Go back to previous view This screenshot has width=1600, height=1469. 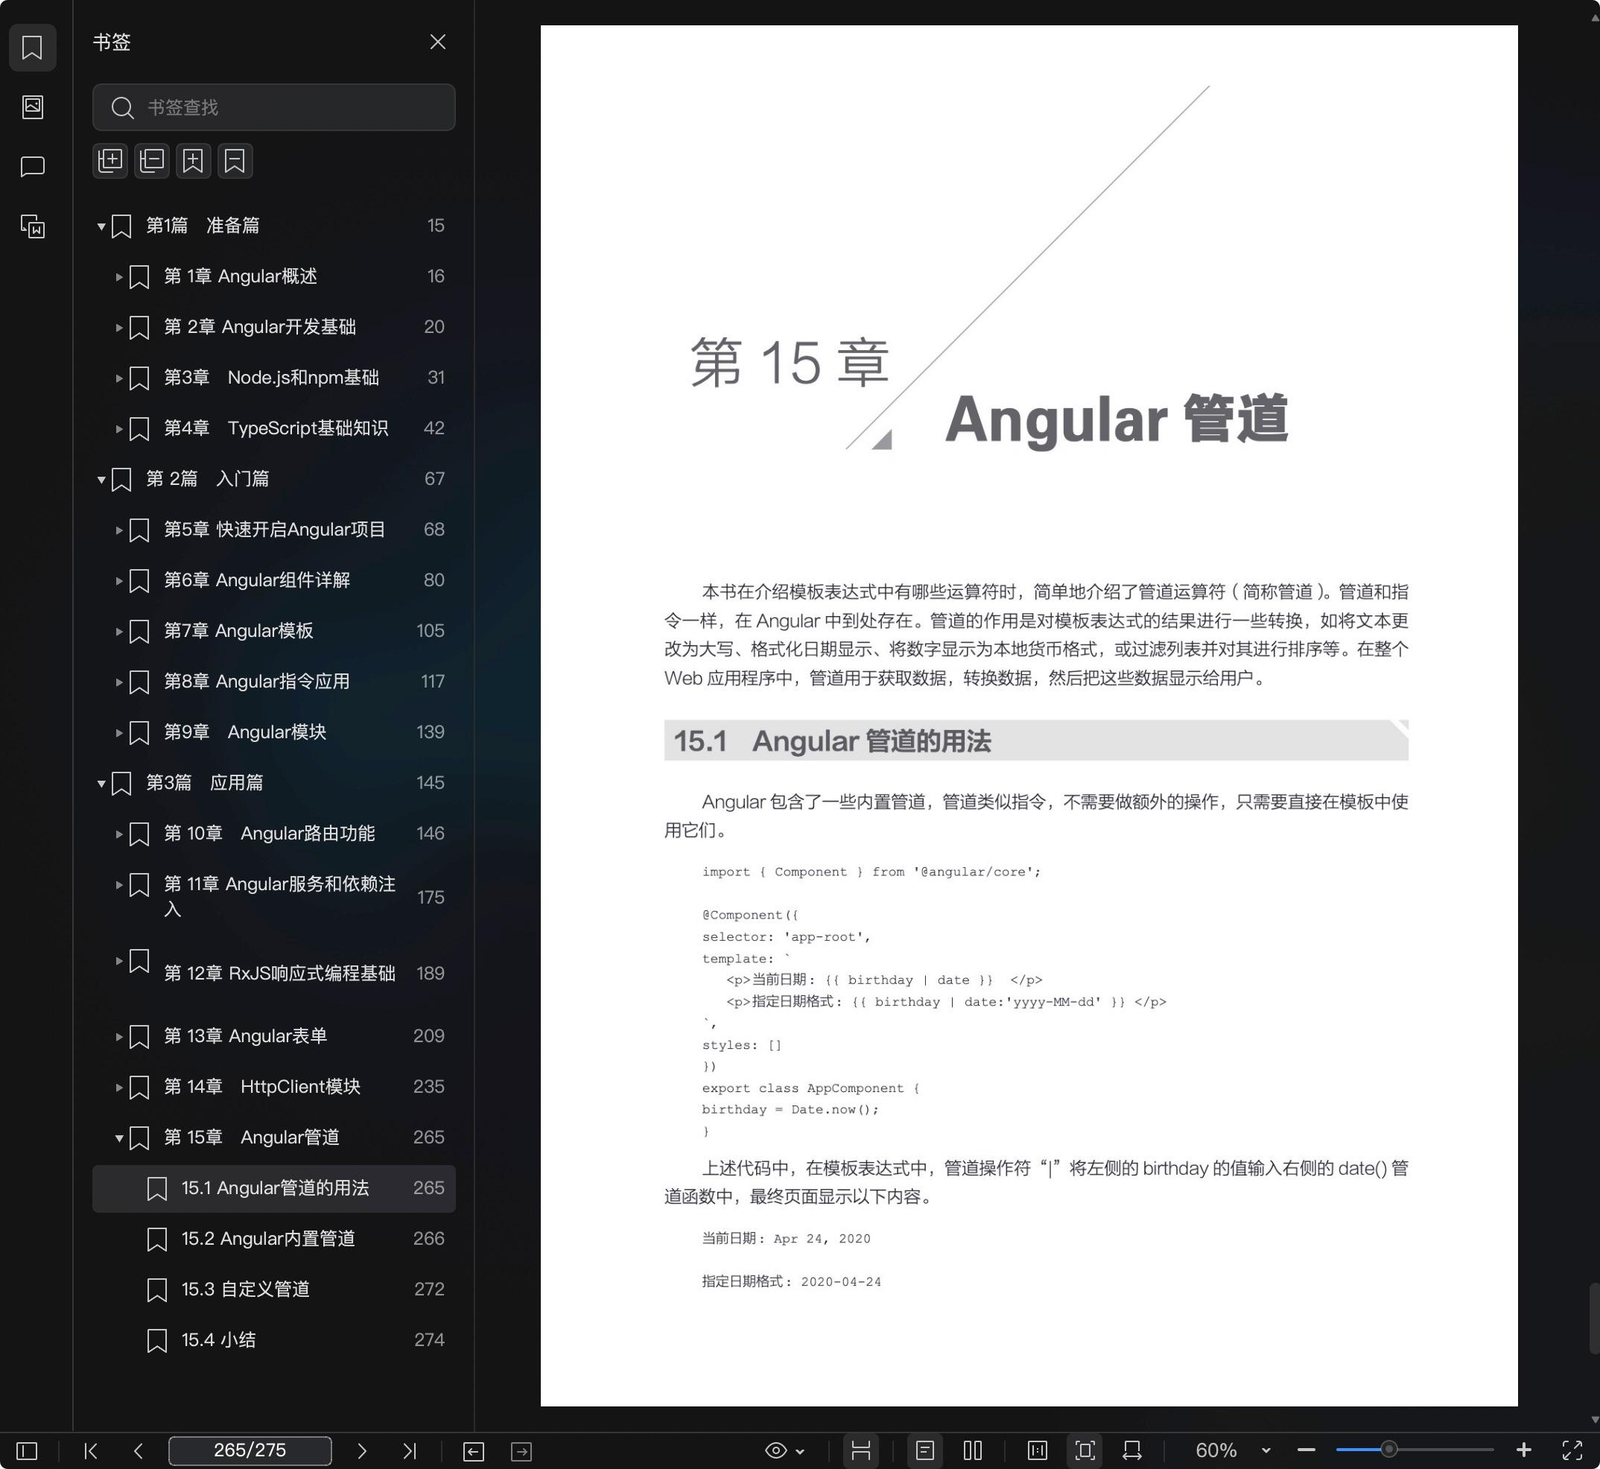pos(474,1452)
